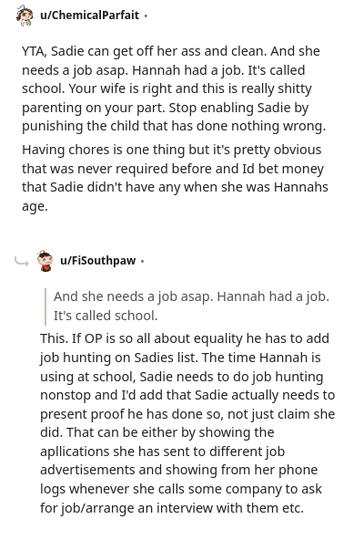Image resolution: width=364 pixels, height=540 pixels.
Task: Click the vertical quote bar in reply
Action: pos(45,306)
